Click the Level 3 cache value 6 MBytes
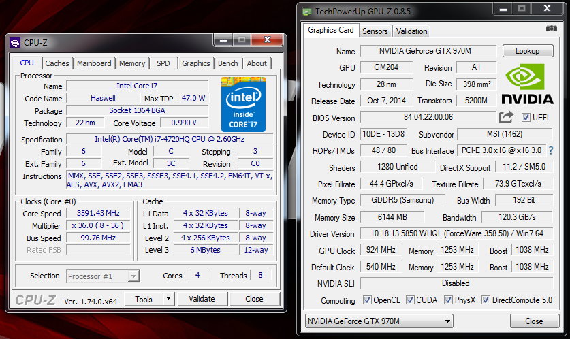Viewport: 570px width, 339px height. (x=206, y=250)
